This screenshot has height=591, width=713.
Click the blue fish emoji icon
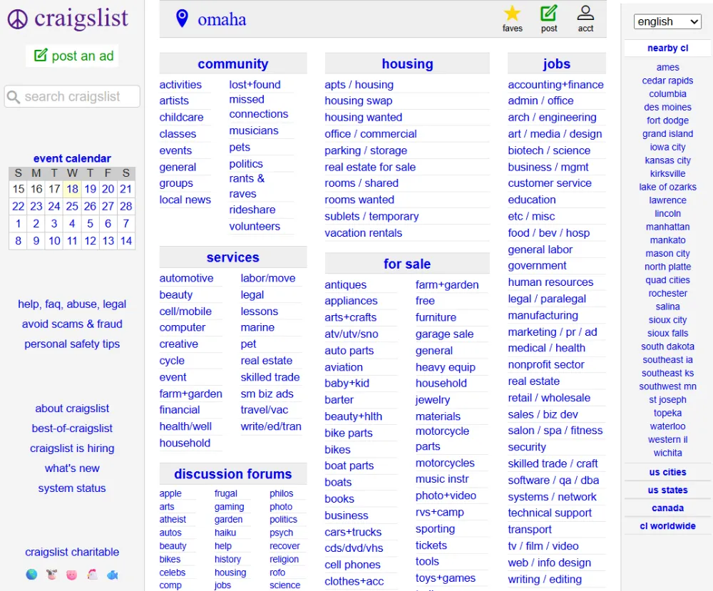point(112,574)
